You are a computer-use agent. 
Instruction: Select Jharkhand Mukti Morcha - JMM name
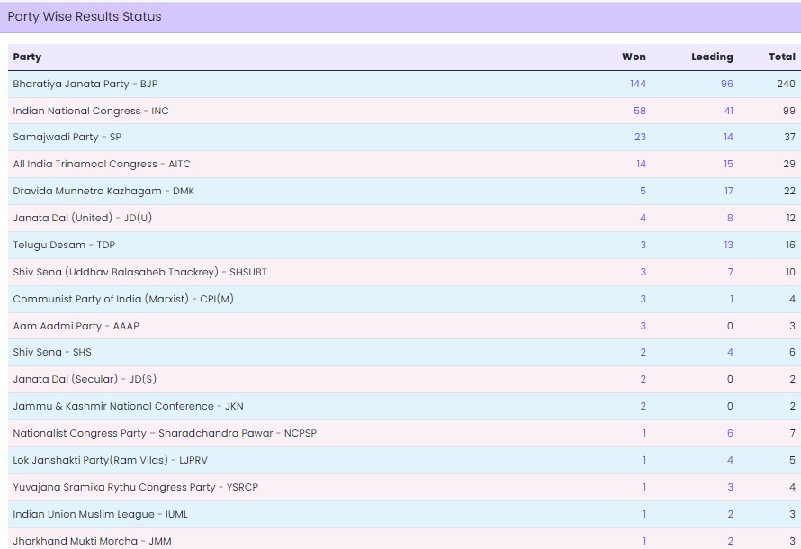(x=92, y=541)
